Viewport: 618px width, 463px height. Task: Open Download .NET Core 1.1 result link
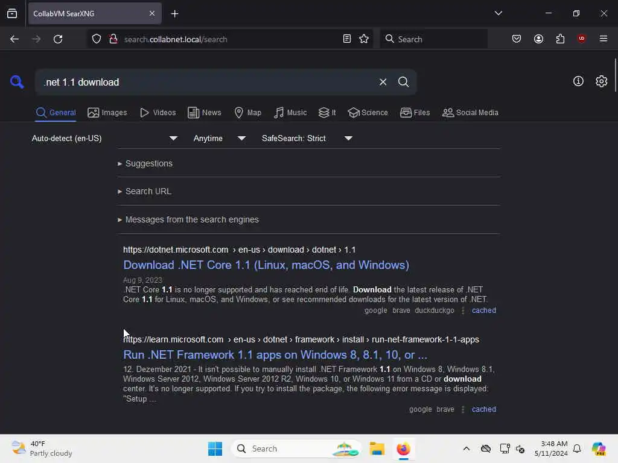tap(266, 265)
